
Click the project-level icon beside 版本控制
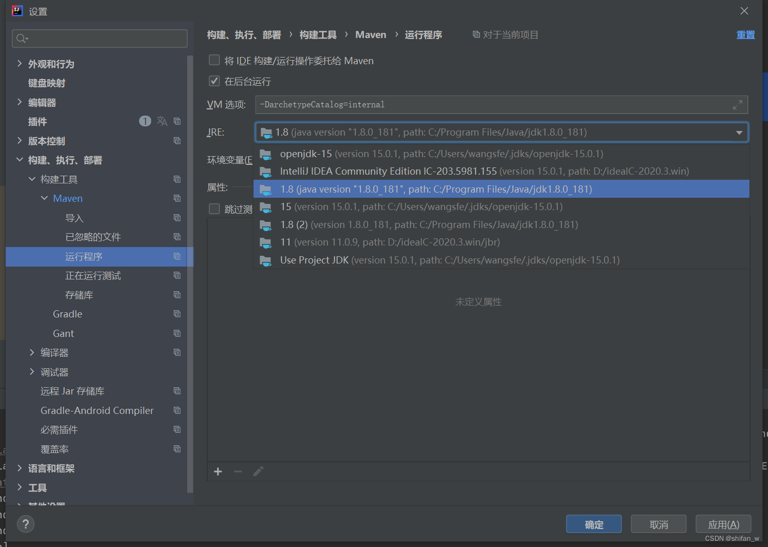(177, 141)
